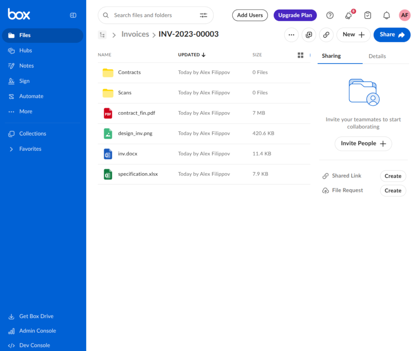Viewport: 418px width, 351px height.
Task: Click the Upgrade Plan button
Action: point(295,15)
